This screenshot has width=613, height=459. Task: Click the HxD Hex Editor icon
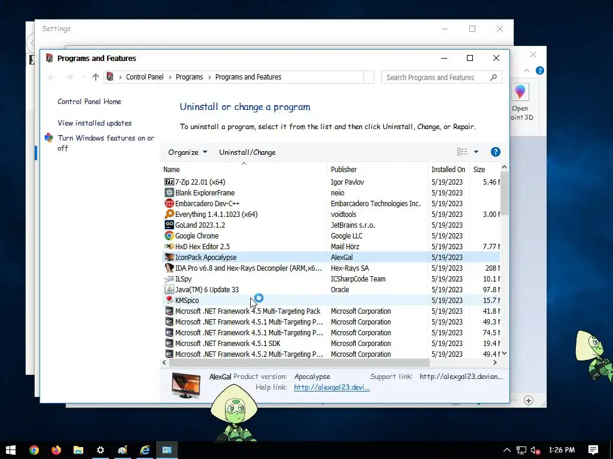click(x=169, y=246)
